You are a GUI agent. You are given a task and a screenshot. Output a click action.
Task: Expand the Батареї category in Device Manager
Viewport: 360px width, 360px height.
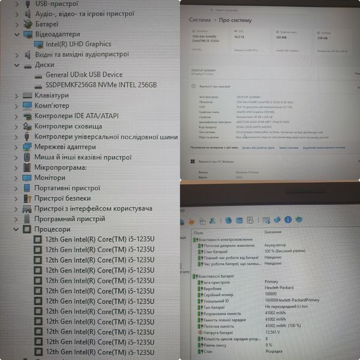[17, 24]
